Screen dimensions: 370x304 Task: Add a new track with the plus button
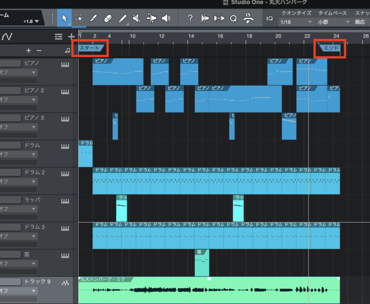pyautogui.click(x=71, y=37)
